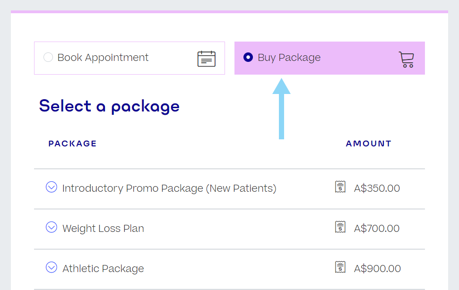Screen dimensions: 459x290
Task: Click receipt icon beside A$900.00
Action: click(x=340, y=267)
